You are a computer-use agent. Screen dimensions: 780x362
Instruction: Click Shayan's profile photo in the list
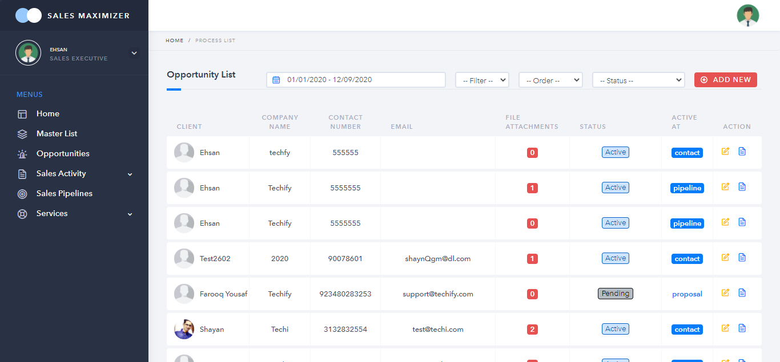(x=184, y=329)
